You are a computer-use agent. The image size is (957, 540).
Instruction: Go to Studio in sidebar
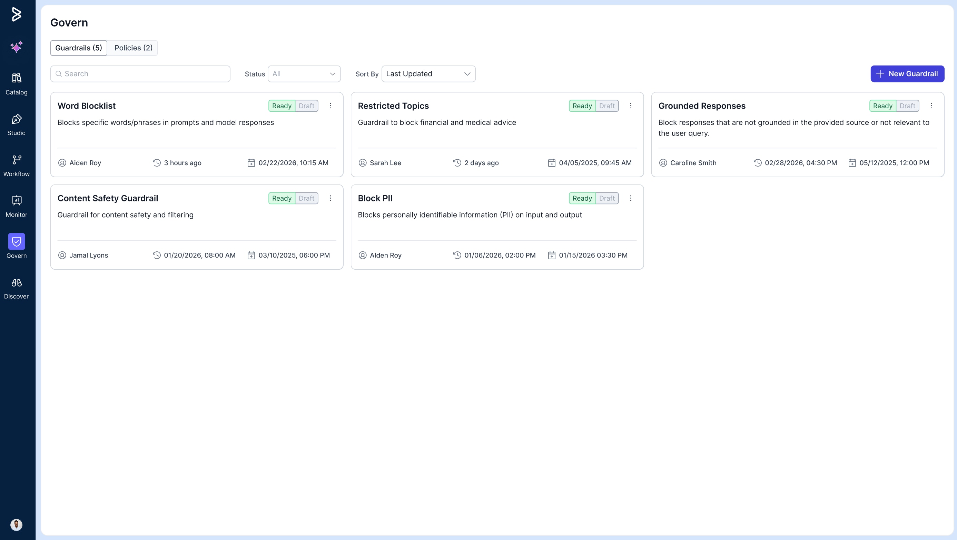16,124
